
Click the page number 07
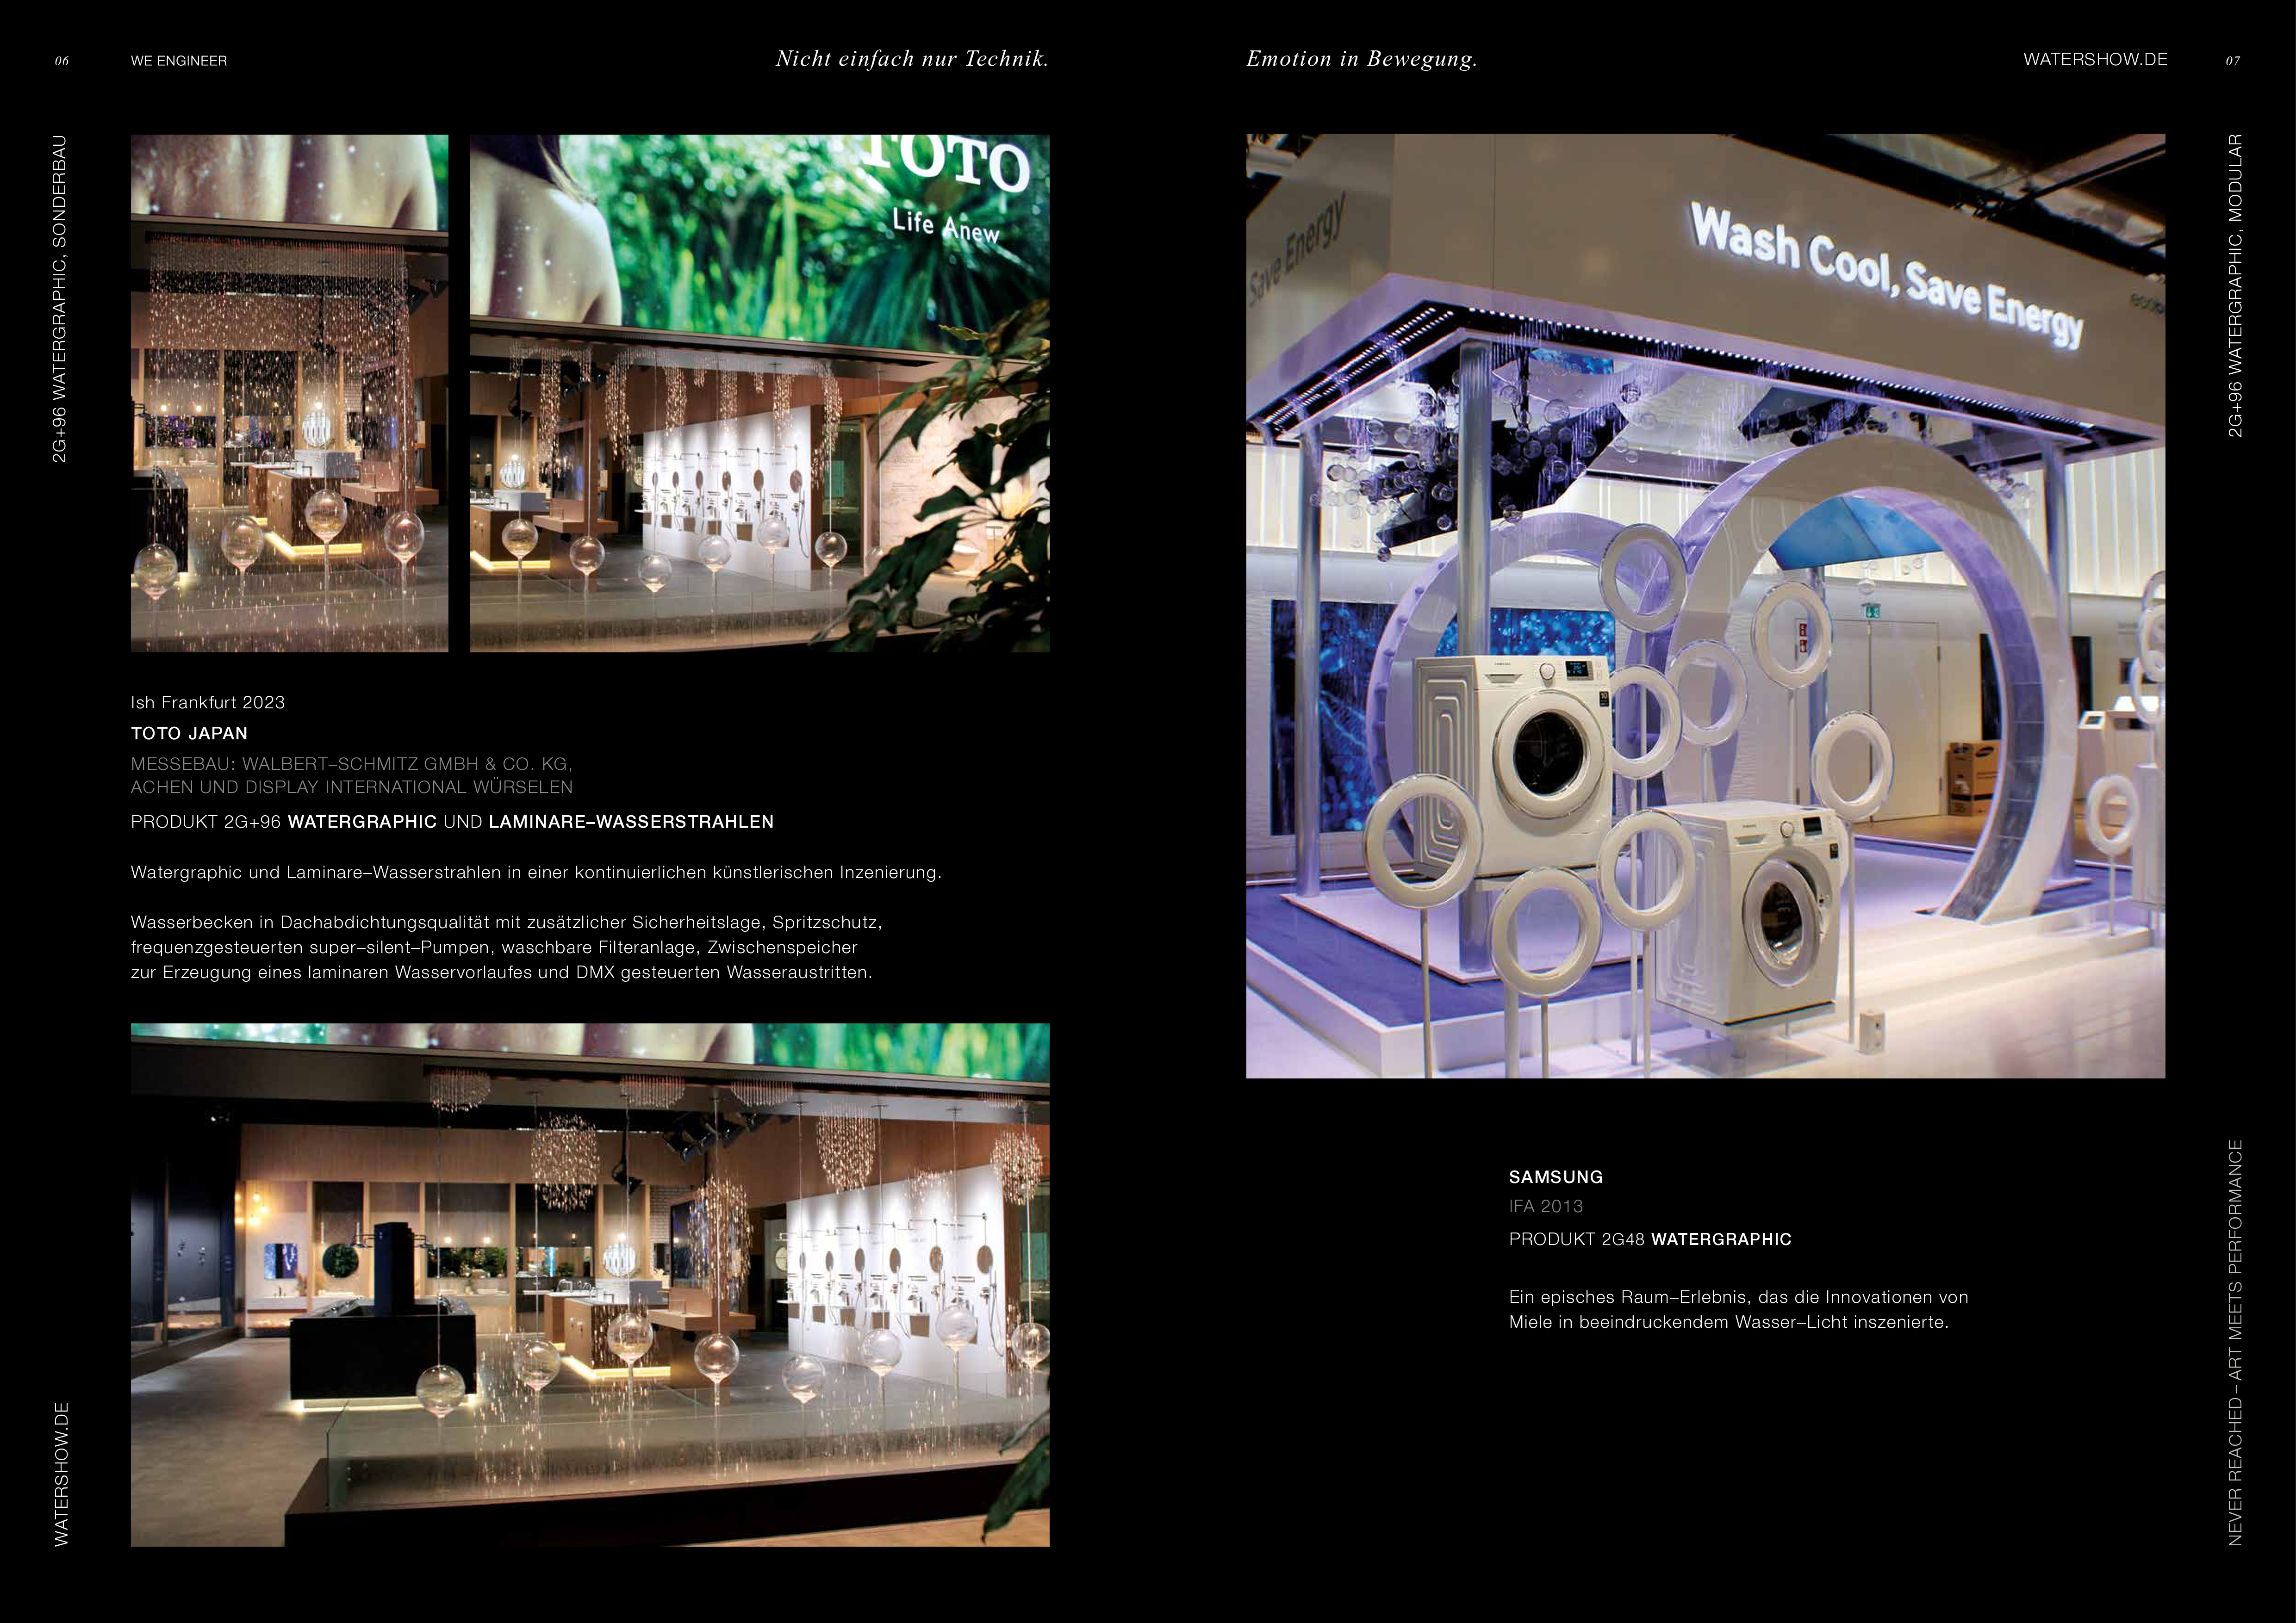(2232, 62)
